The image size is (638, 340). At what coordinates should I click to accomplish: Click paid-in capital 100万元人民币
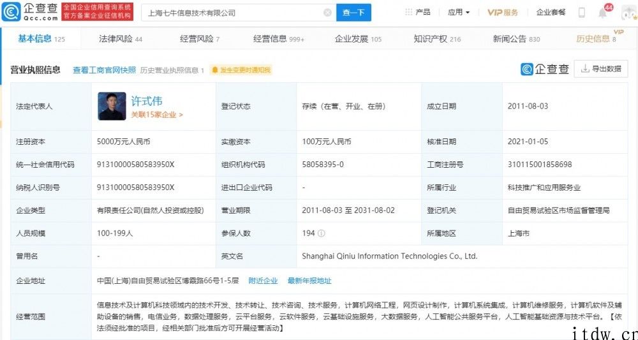point(326,142)
